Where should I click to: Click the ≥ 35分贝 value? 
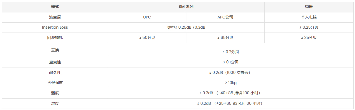309,37
